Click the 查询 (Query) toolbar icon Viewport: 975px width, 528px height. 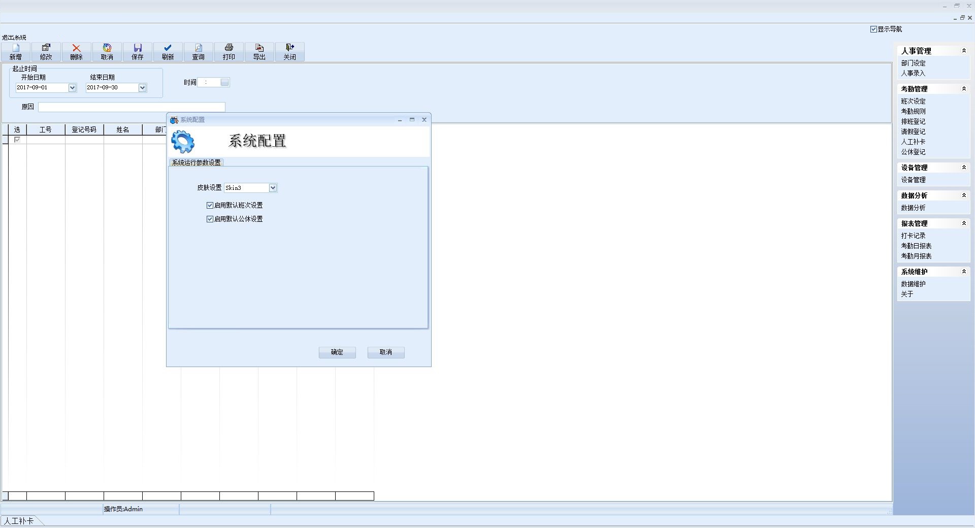pos(199,52)
